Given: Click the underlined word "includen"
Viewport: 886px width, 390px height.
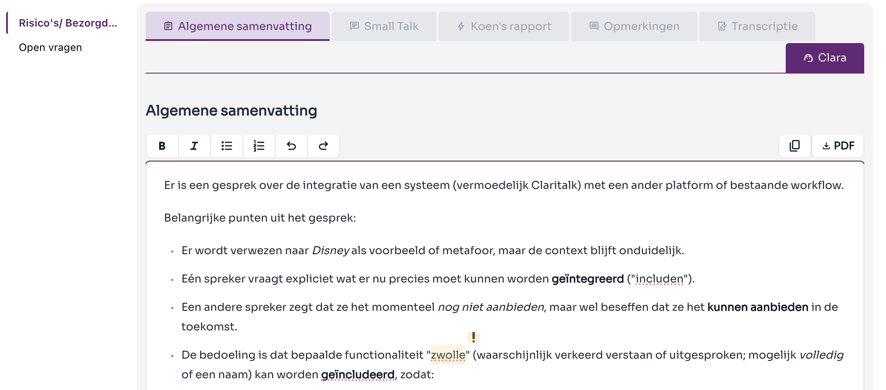Looking at the screenshot, I should [x=659, y=279].
